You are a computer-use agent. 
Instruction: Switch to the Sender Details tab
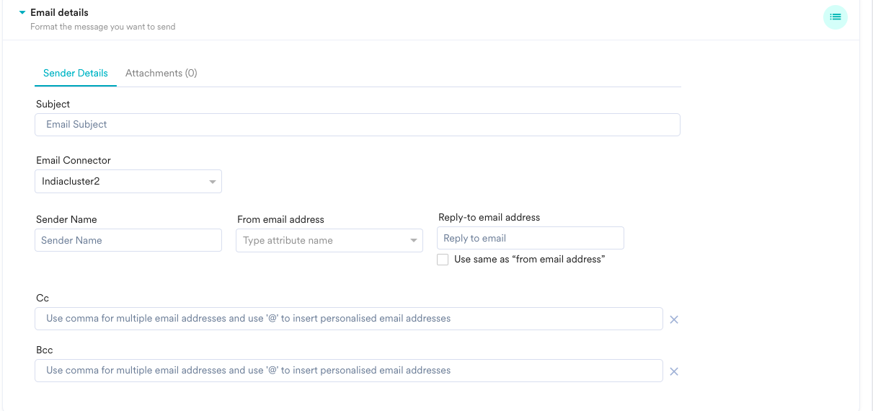76,74
